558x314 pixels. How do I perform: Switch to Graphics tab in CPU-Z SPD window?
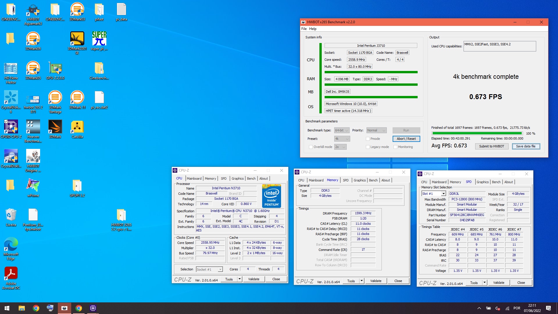pyautogui.click(x=482, y=182)
